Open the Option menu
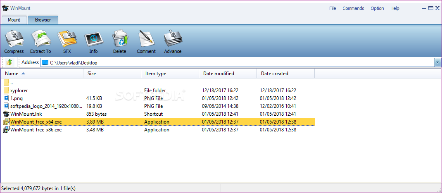Screen dimensions: 442x193 point(377,8)
